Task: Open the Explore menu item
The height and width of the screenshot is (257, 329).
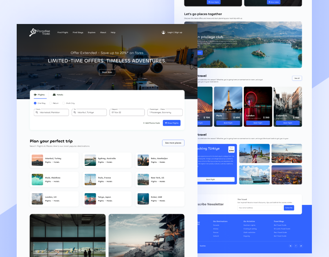Action: pyautogui.click(x=92, y=33)
